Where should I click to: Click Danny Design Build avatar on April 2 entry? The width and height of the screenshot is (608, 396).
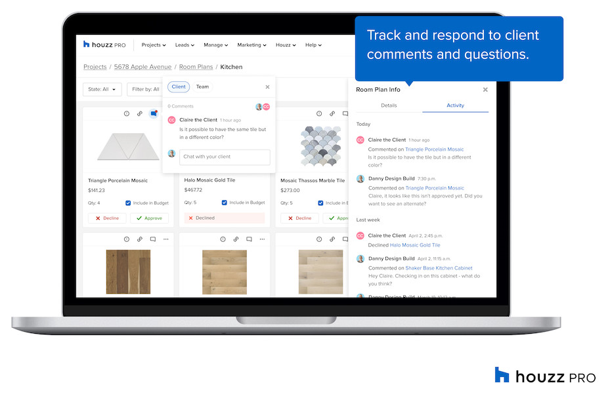[360, 258]
